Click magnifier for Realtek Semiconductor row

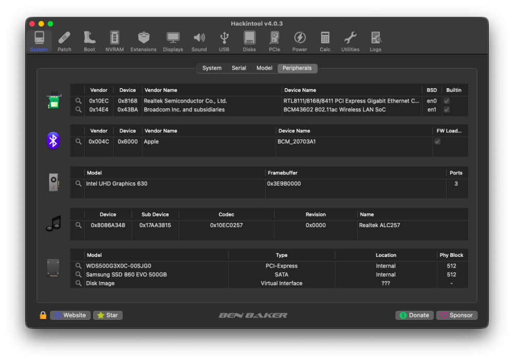tap(78, 100)
